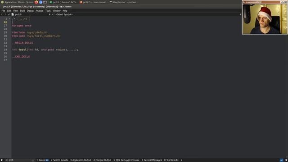Open the File menu
288x162 pixels.
tap(3, 11)
